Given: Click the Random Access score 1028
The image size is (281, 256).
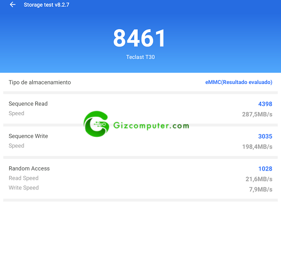Looking at the screenshot, I should (265, 169).
